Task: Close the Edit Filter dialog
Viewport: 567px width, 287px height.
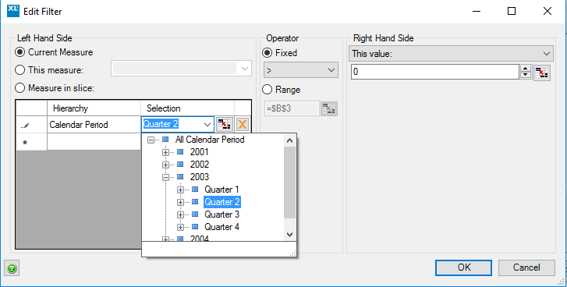Action: pos(547,11)
